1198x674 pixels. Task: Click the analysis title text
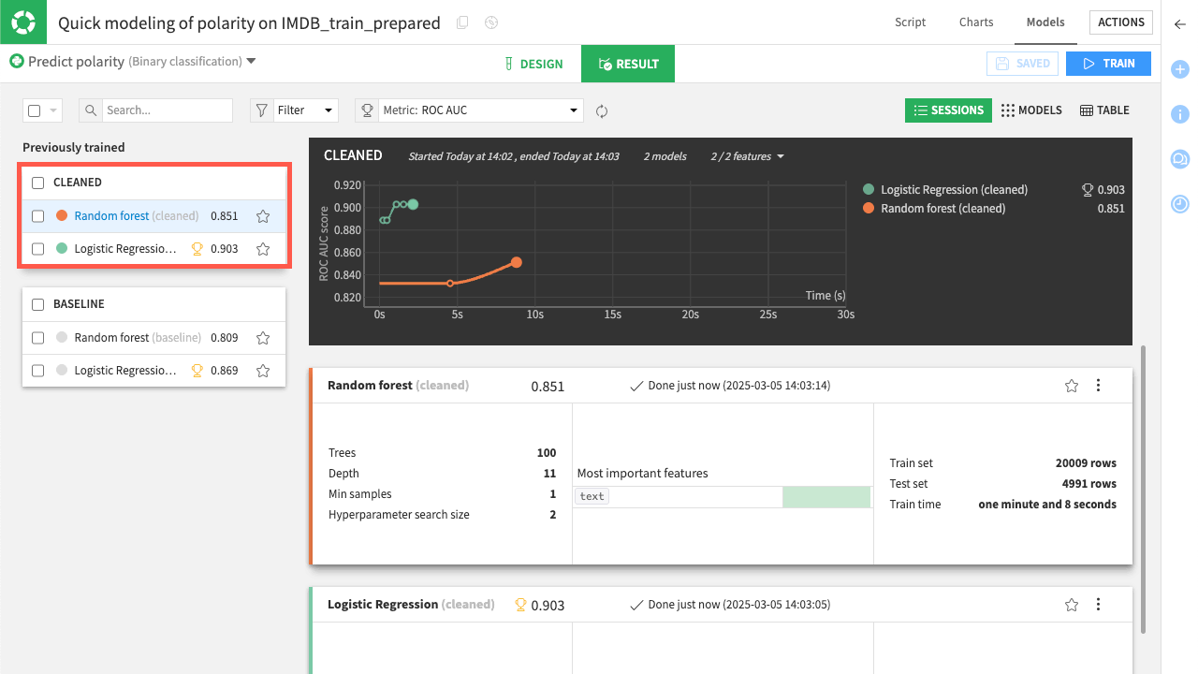tap(249, 23)
